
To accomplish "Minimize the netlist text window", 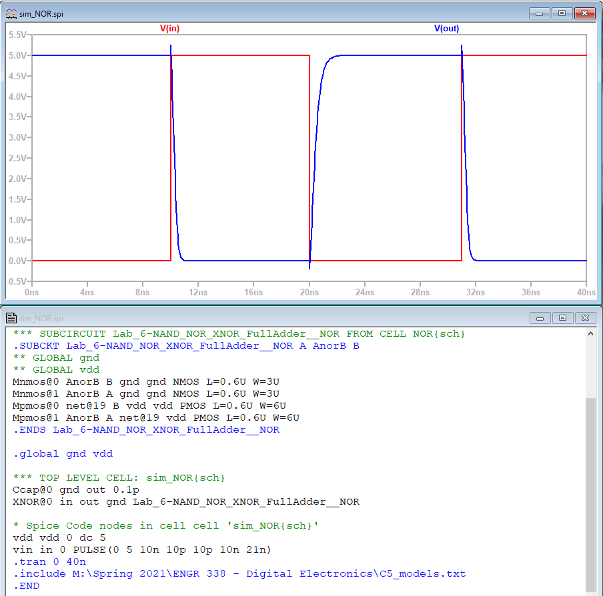I will (x=540, y=318).
